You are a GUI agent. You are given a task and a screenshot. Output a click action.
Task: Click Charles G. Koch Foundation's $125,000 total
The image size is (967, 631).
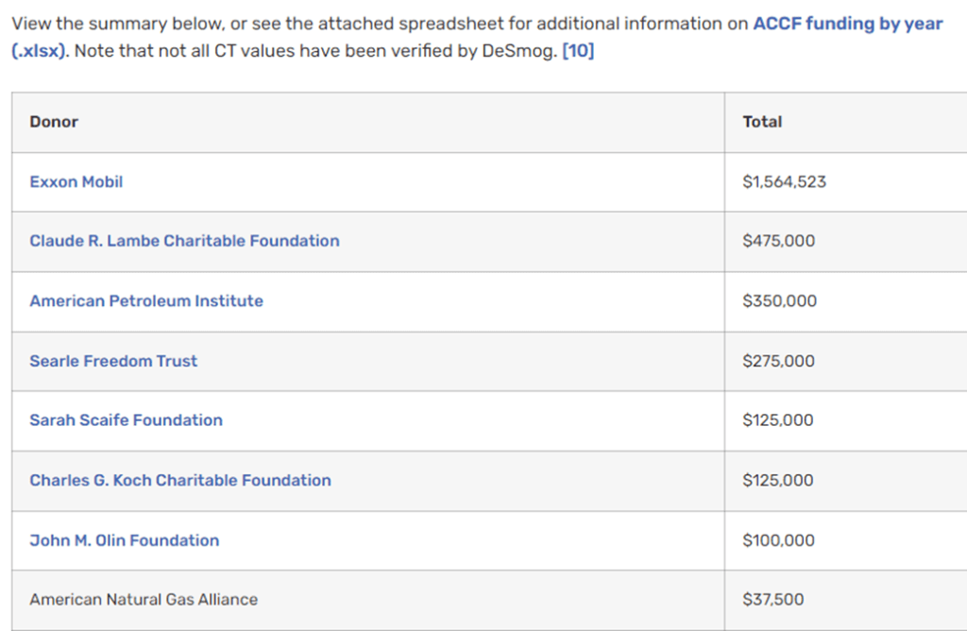pos(778,480)
